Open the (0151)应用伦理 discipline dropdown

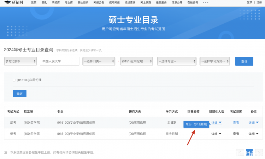tap(136, 61)
